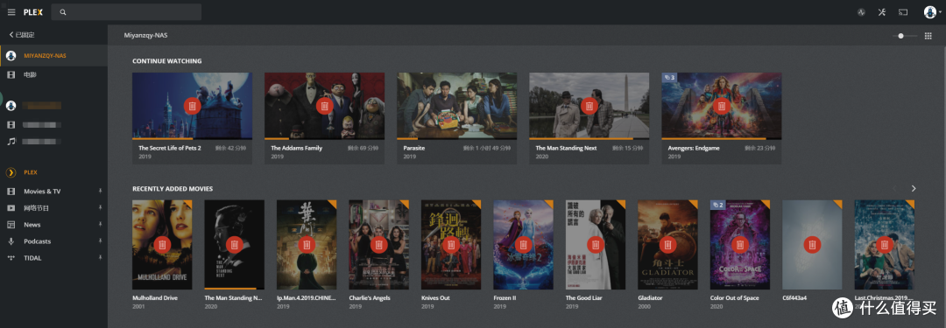Toggle the pin next to 网络节目

tap(100, 208)
